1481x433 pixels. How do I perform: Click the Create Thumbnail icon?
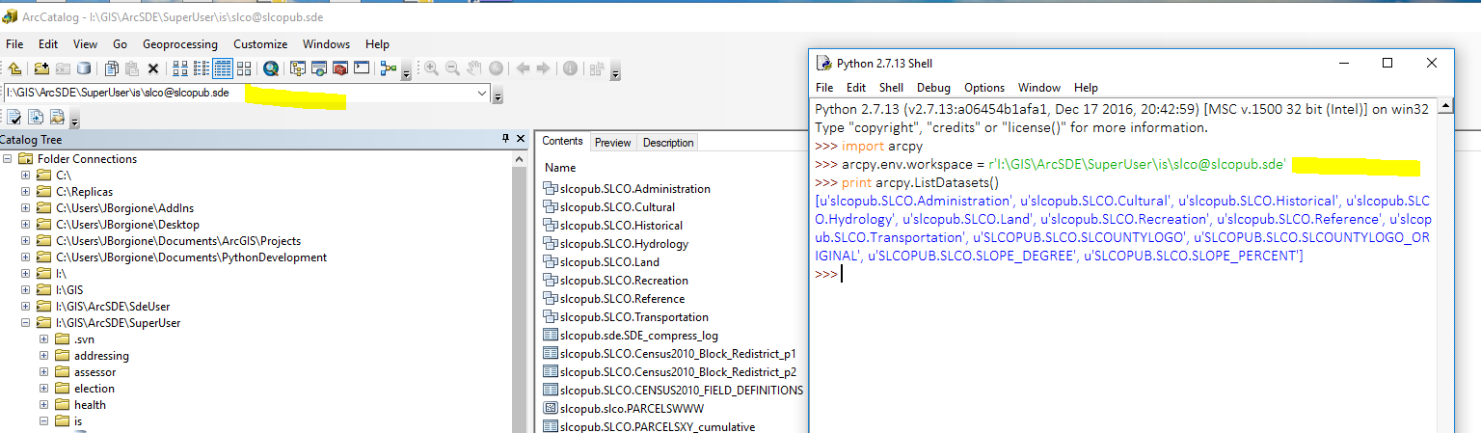pos(596,68)
